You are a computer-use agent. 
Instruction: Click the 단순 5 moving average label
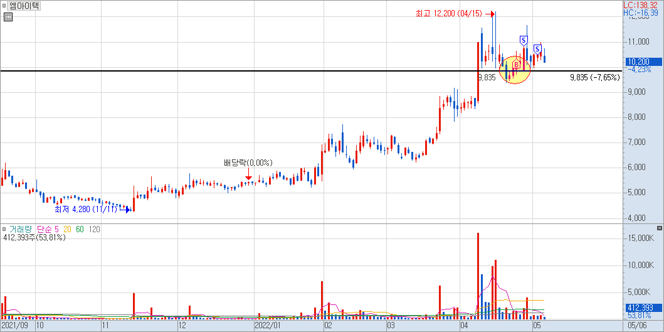click(x=48, y=230)
